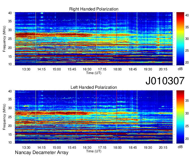Click the 20 MHz tick on lower plot
The width and height of the screenshot is (192, 156).
[x=10, y=126]
